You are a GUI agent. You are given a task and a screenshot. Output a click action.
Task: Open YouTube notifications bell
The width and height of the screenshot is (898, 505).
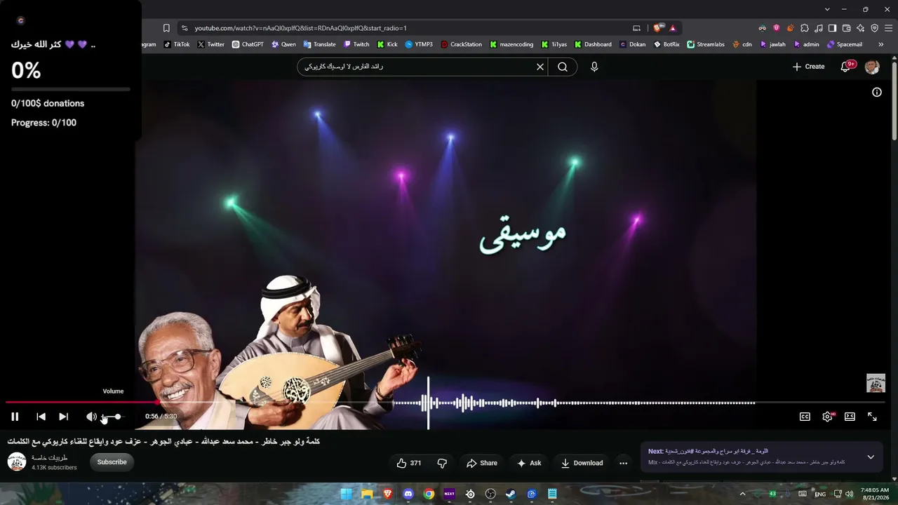pyautogui.click(x=846, y=67)
